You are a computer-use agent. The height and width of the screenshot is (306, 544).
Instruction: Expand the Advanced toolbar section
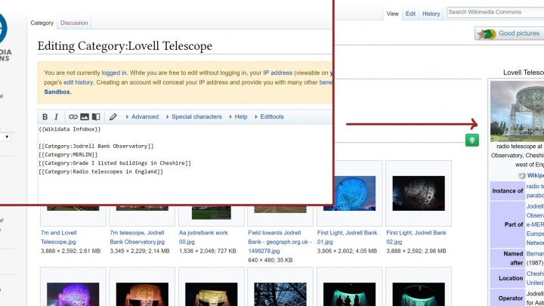pos(142,117)
